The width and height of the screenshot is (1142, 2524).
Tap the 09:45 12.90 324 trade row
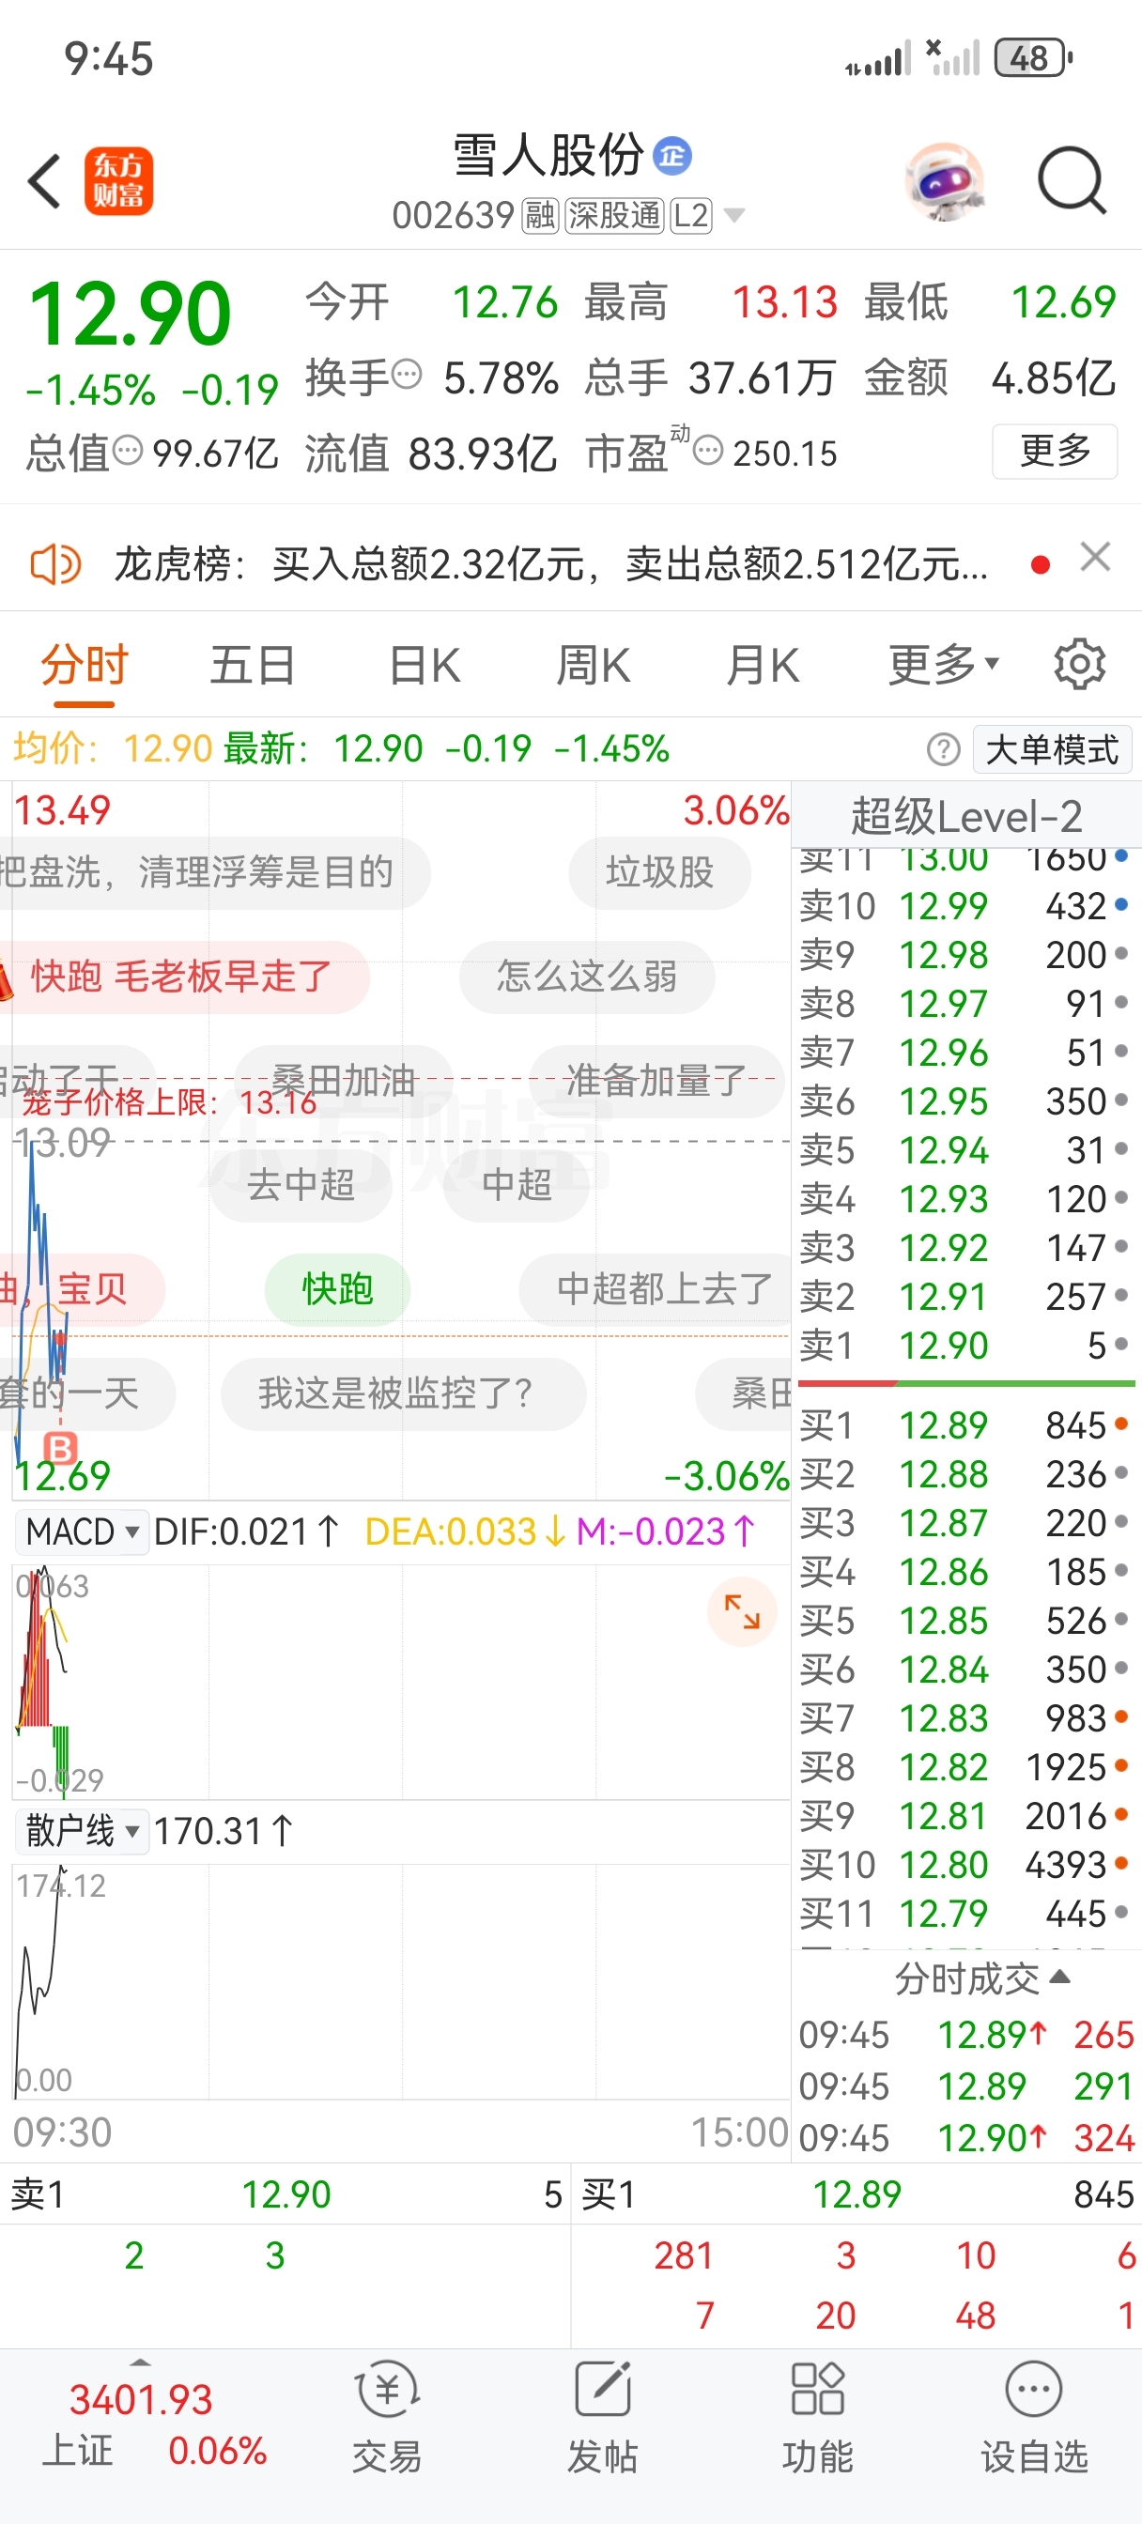966,2138
